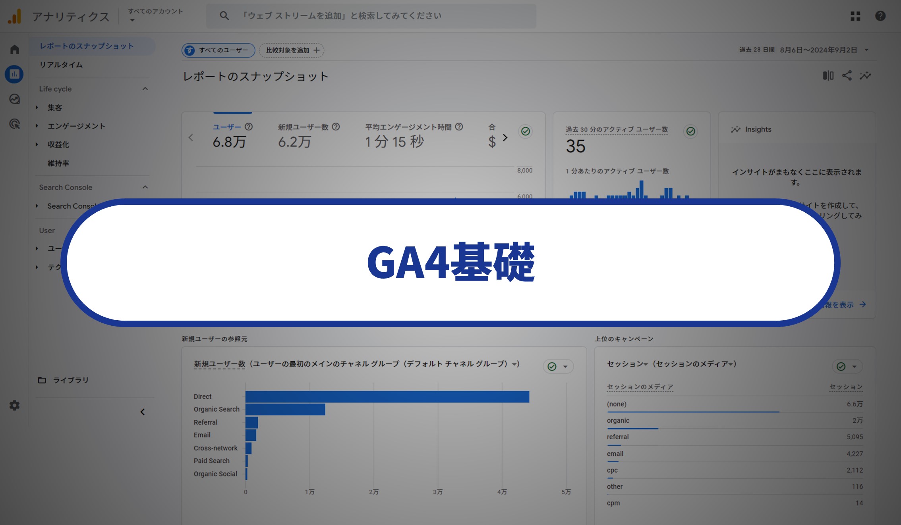Click green check on active users card
The image size is (901, 525).
[x=690, y=131]
